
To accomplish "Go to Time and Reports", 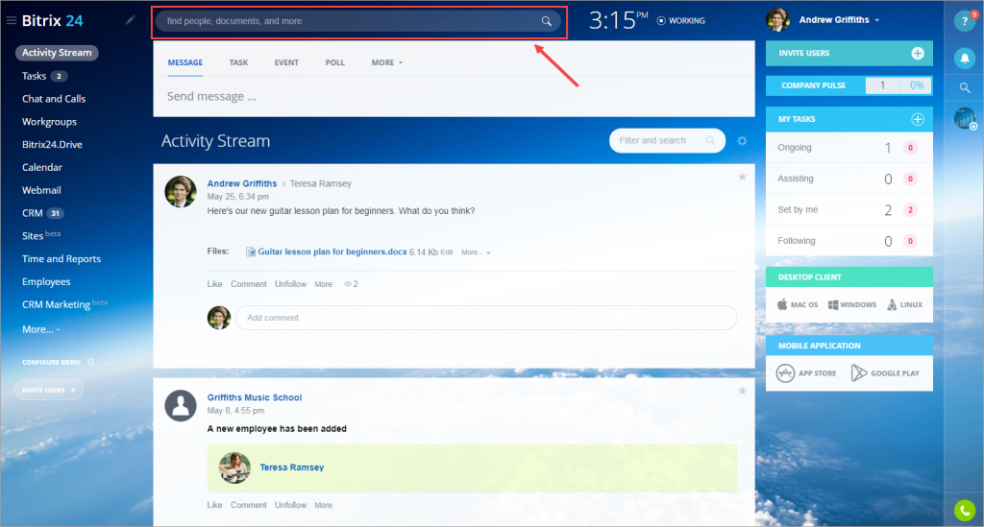I will coord(61,259).
